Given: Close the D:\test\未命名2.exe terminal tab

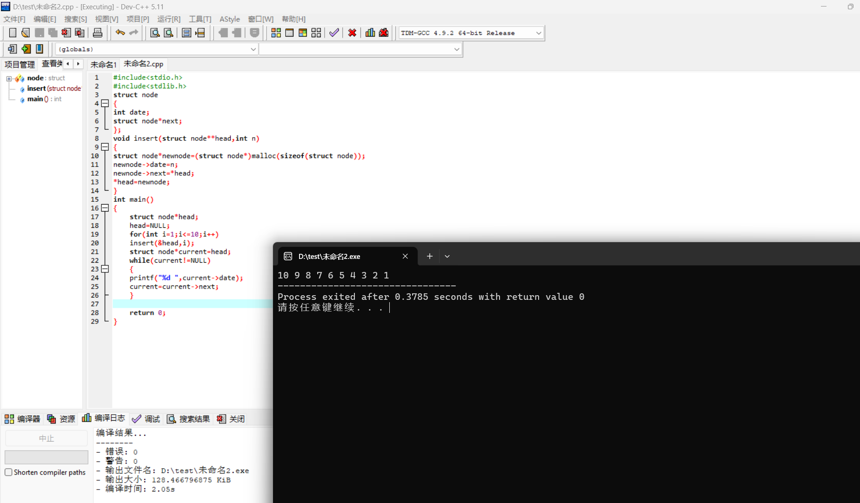Looking at the screenshot, I should [405, 256].
